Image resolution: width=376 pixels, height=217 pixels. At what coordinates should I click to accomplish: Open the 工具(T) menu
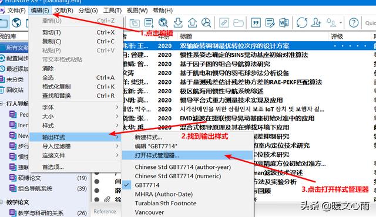112,11
